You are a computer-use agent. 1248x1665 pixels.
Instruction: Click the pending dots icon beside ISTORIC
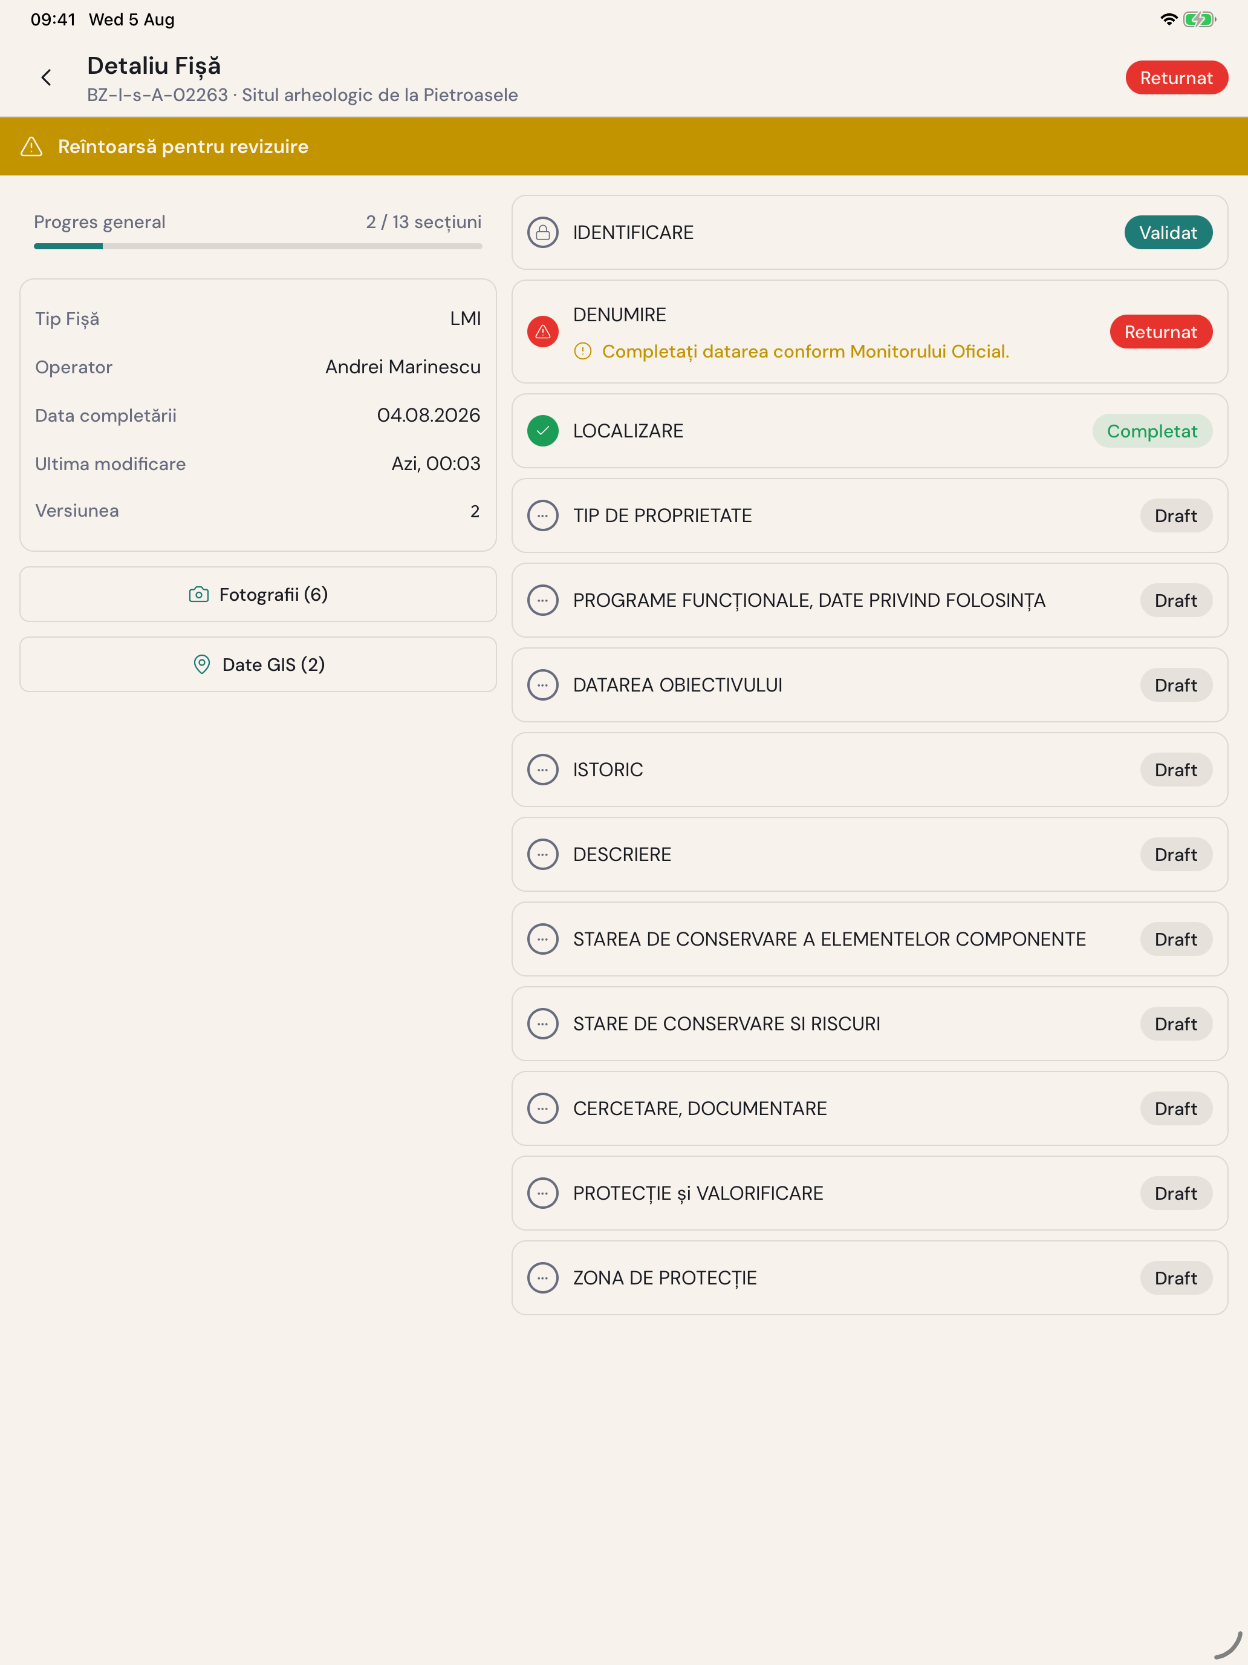[x=542, y=770]
